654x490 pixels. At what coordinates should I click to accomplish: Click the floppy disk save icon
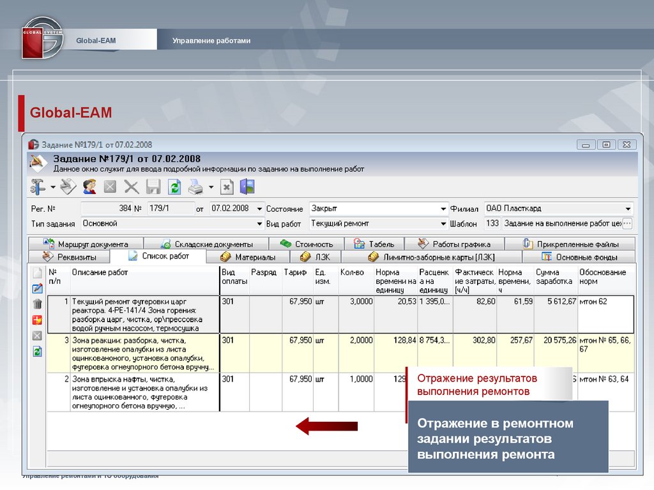(153, 187)
